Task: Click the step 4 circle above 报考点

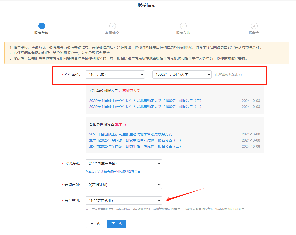Action: coord(254,26)
